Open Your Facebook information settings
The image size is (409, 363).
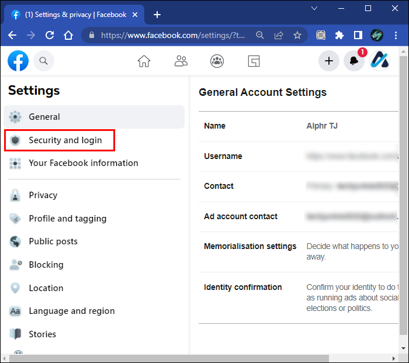pyautogui.click(x=83, y=163)
